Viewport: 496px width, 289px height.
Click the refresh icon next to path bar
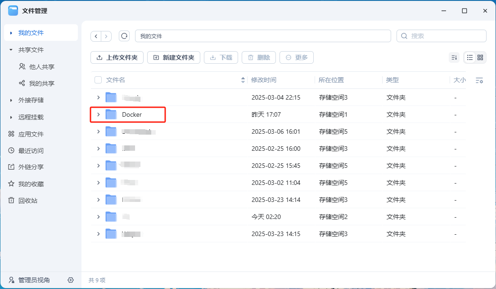[124, 36]
